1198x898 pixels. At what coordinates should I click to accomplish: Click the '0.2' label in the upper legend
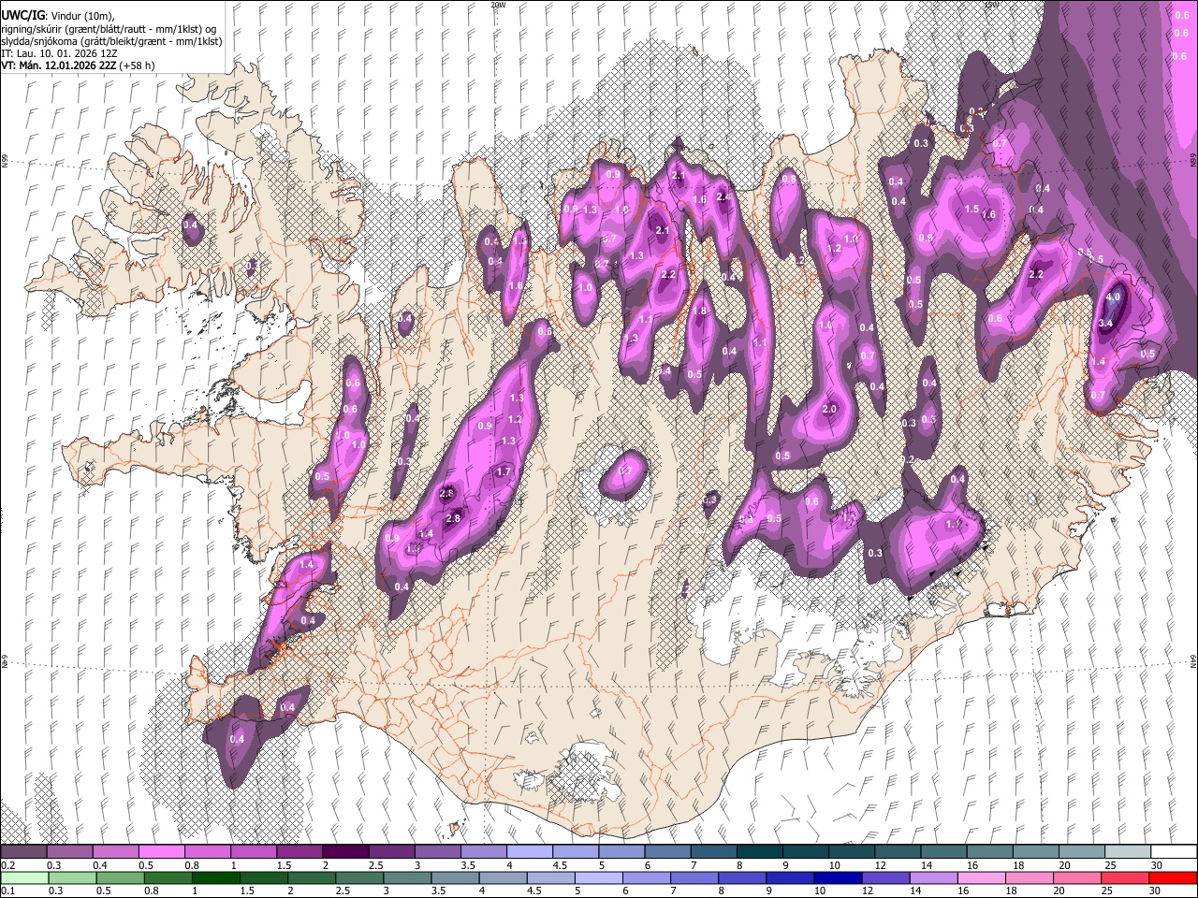coord(7,865)
